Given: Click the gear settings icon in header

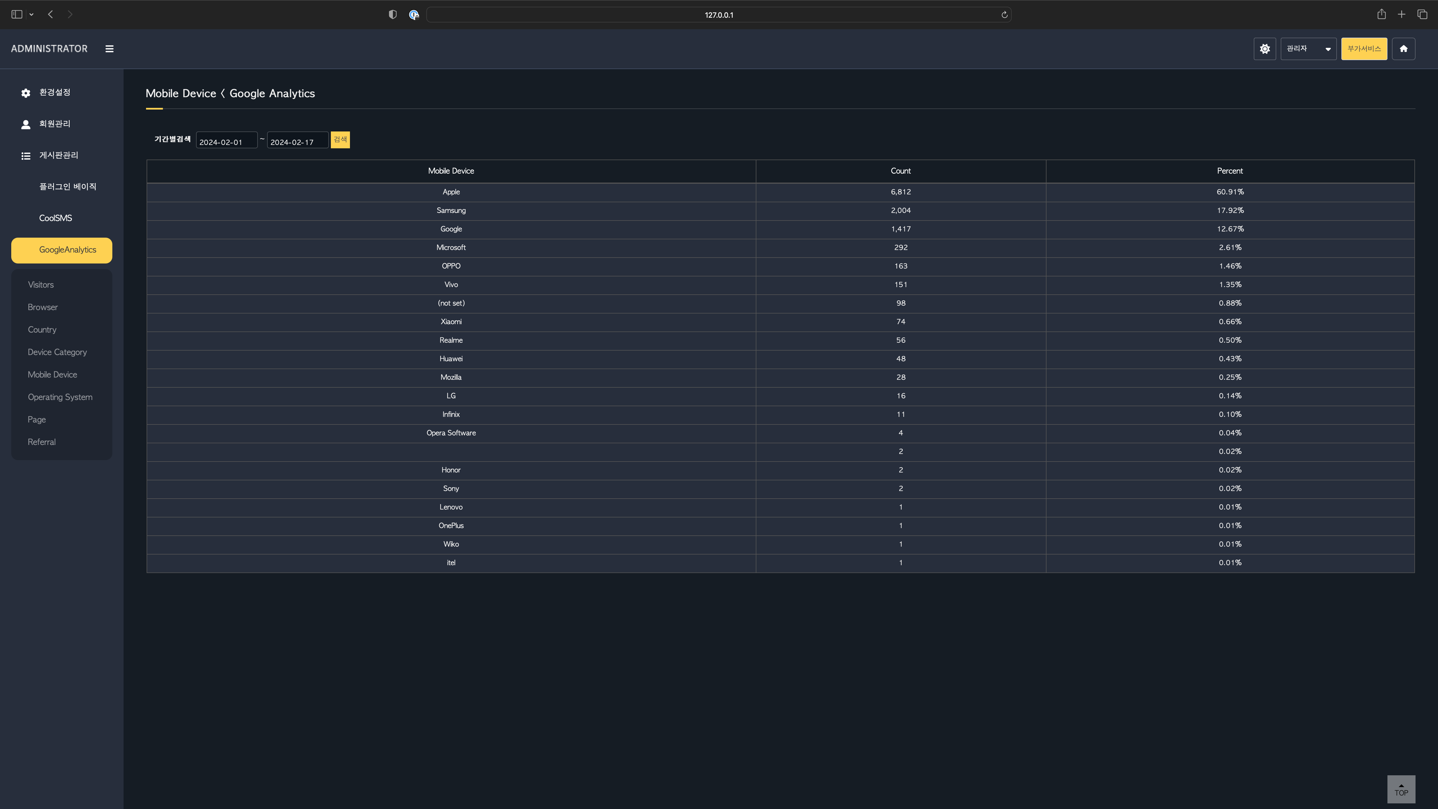Looking at the screenshot, I should click(1264, 49).
